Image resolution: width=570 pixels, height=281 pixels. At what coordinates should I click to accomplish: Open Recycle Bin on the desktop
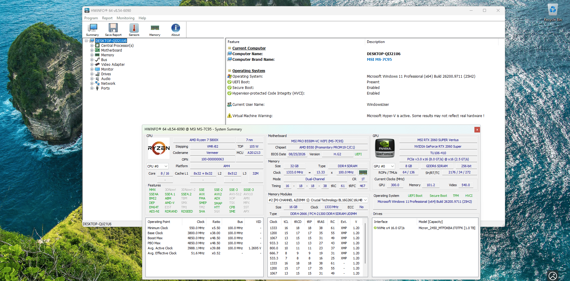click(x=552, y=12)
